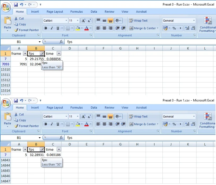Viewport: 216px width, 185px height.
Task: Click Orientation icon in Run 0.csv ribbon
Action: click(118, 21)
